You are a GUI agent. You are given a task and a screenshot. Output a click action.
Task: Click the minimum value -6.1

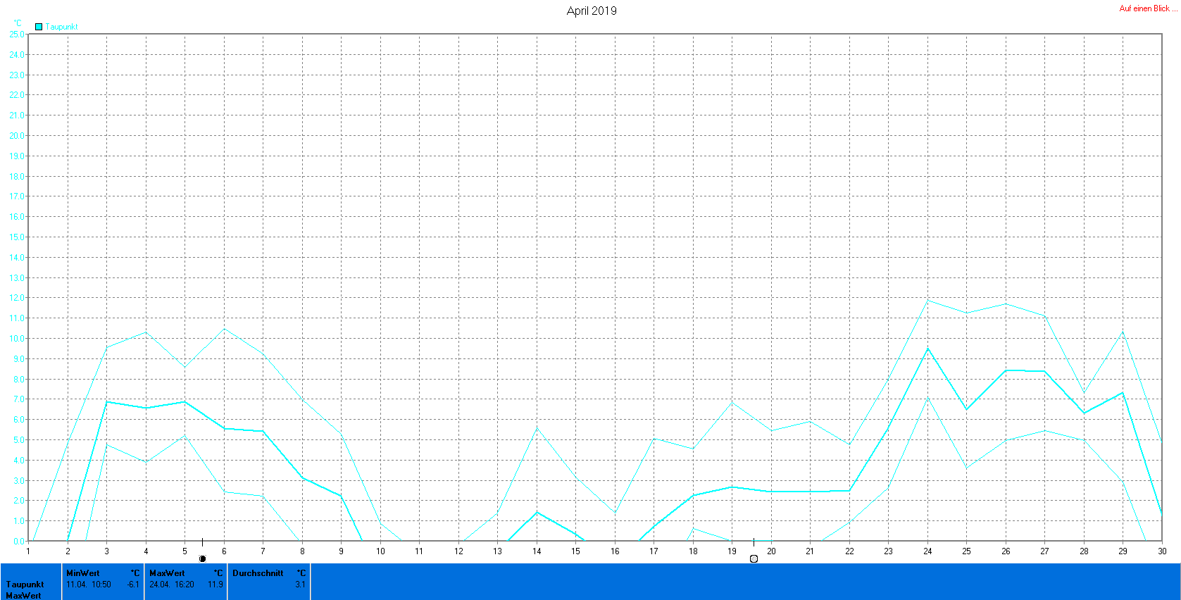coord(133,585)
